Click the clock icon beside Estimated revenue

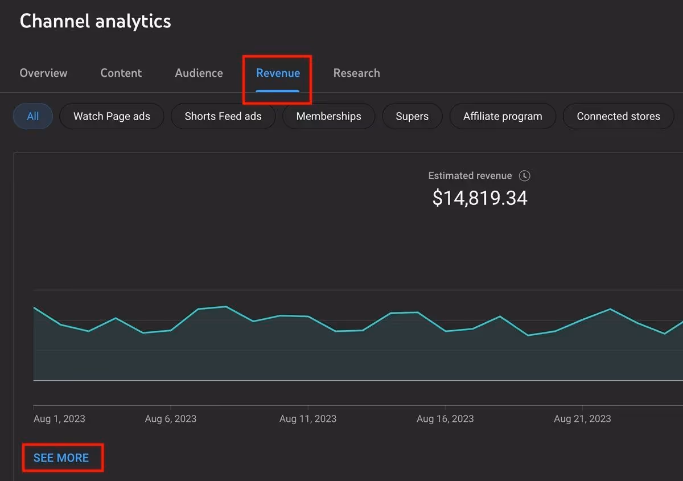524,176
